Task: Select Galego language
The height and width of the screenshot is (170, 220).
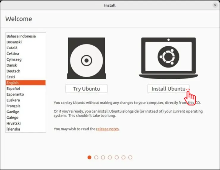Action: click(x=26, y=117)
